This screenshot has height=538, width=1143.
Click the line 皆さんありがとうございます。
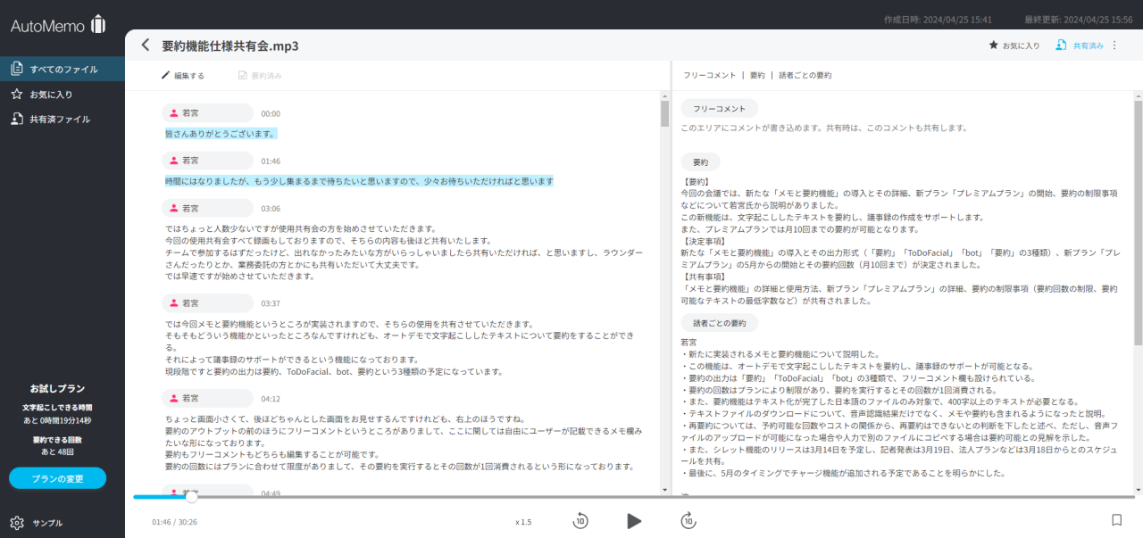click(221, 134)
